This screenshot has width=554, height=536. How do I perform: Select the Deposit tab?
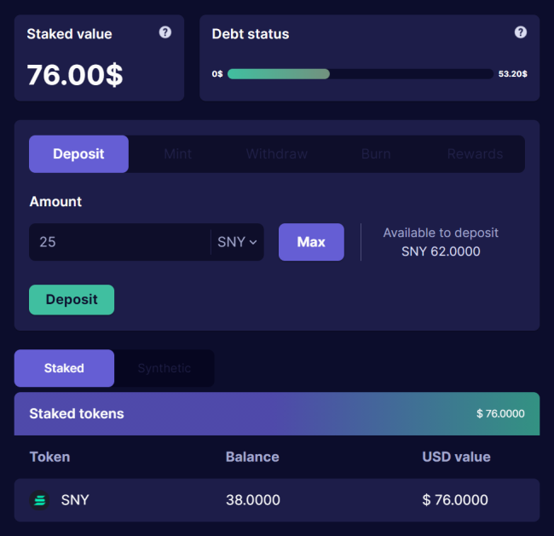click(x=78, y=154)
